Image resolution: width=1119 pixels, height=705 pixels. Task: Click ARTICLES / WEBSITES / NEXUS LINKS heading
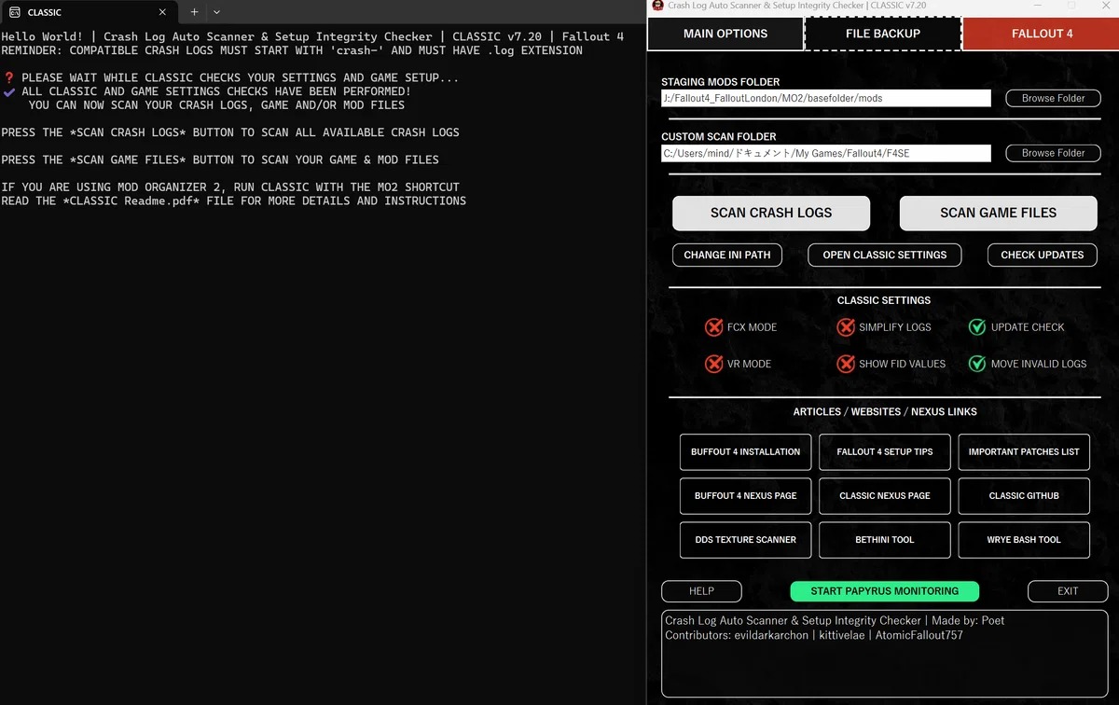pos(885,411)
